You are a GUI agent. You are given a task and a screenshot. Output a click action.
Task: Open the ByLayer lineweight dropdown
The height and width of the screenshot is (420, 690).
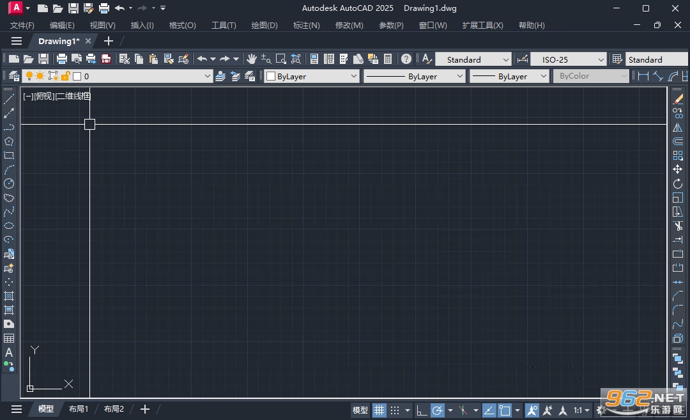pos(544,76)
